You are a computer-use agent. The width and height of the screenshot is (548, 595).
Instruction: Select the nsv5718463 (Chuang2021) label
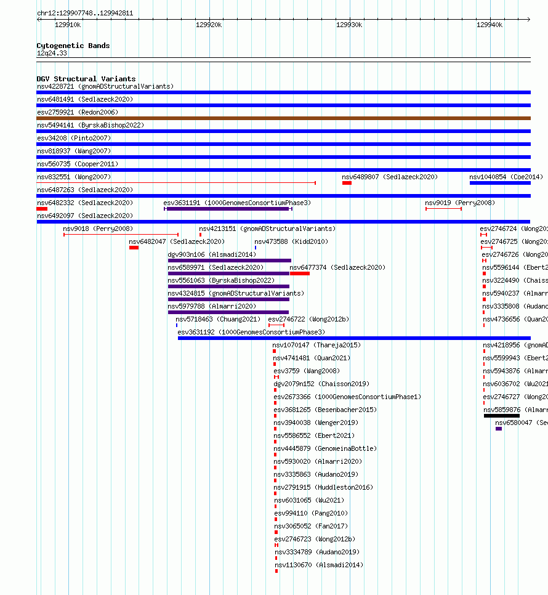click(x=218, y=319)
